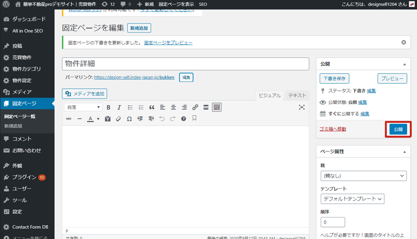The height and width of the screenshot is (239, 417).
Task: Open the text color picker arrow
Action: click(98, 119)
